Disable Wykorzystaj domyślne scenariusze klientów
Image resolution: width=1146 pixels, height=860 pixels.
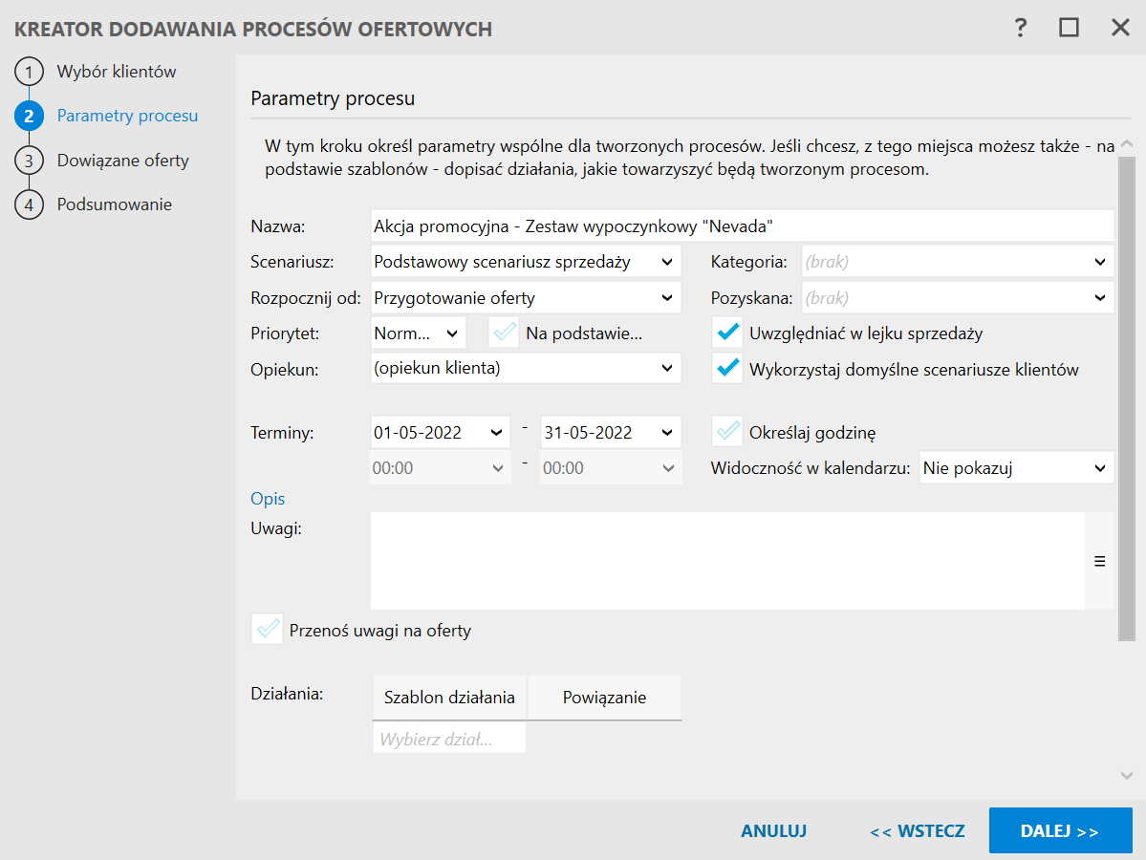pos(727,369)
